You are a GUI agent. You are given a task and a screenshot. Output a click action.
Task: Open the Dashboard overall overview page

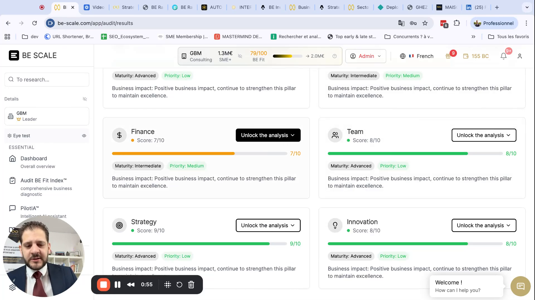(33, 159)
